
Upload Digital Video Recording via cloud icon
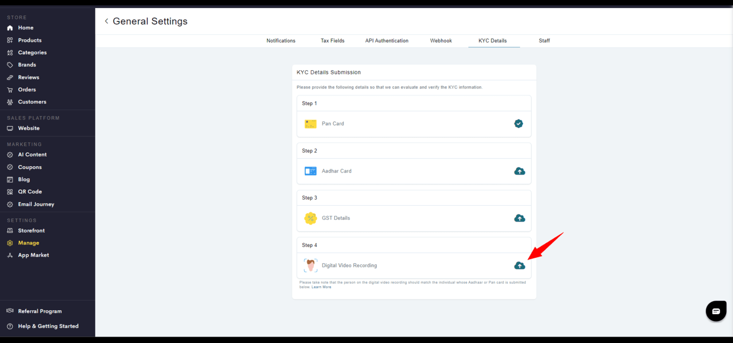click(x=519, y=265)
